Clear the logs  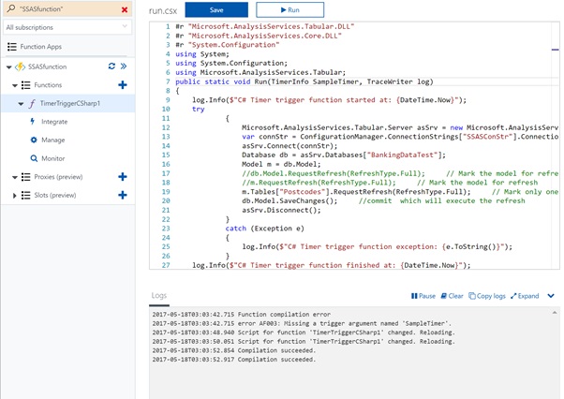(453, 296)
